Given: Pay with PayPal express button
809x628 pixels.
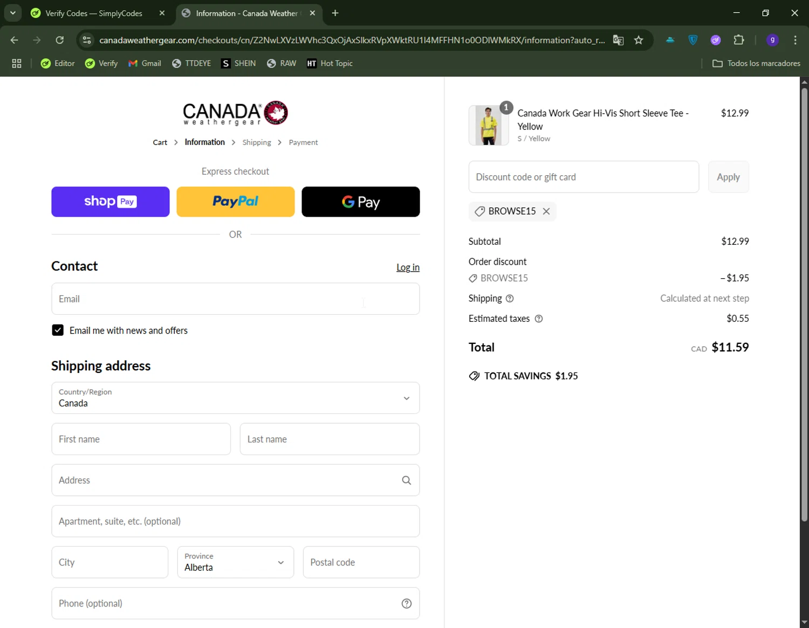Looking at the screenshot, I should point(236,202).
